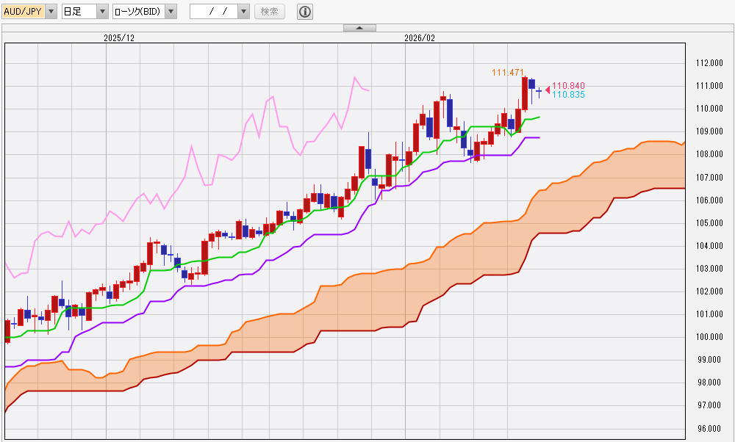
Task: Click the date input field
Action: pos(213,12)
